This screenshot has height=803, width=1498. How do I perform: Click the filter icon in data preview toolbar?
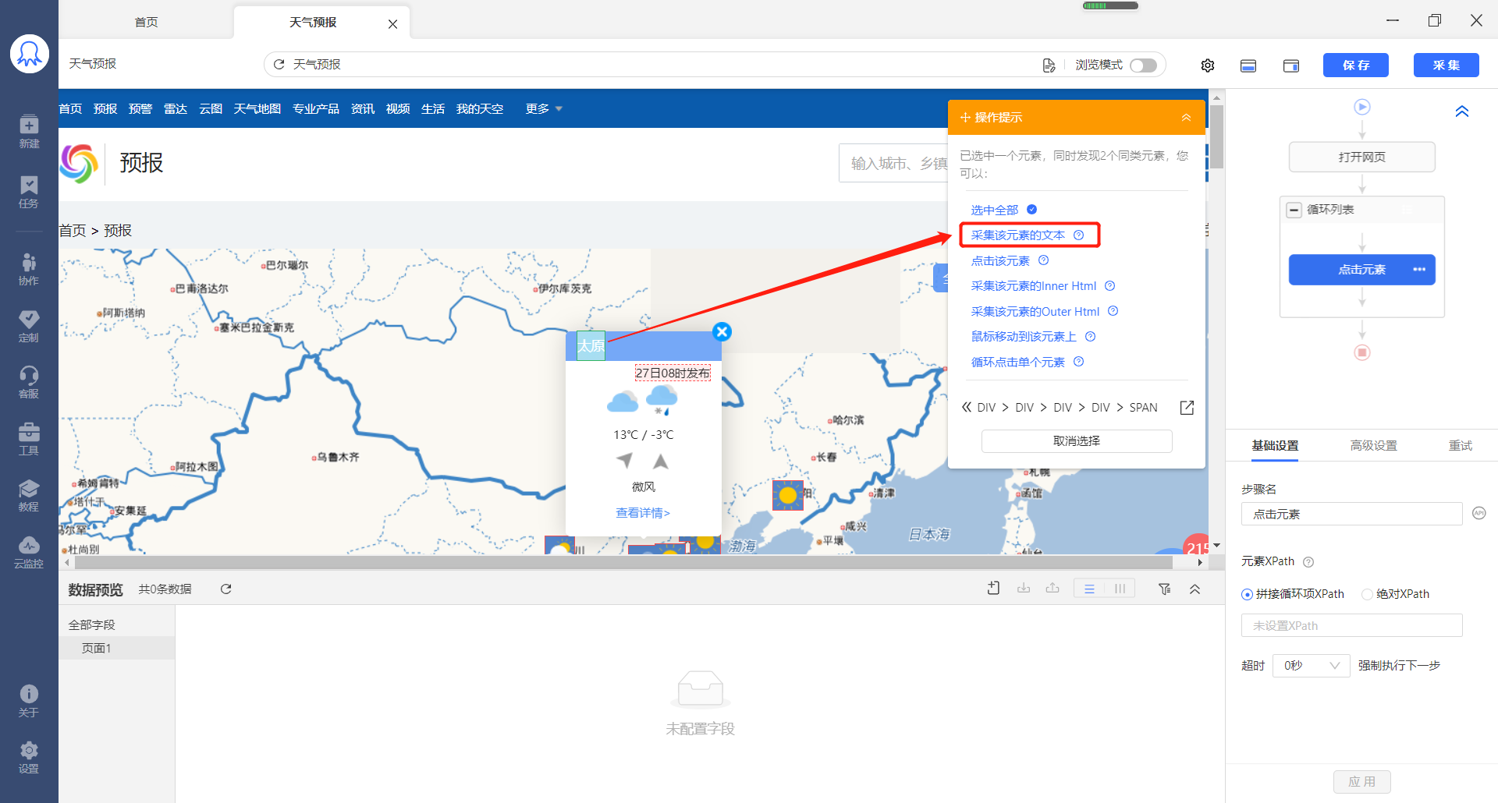coord(1165,589)
